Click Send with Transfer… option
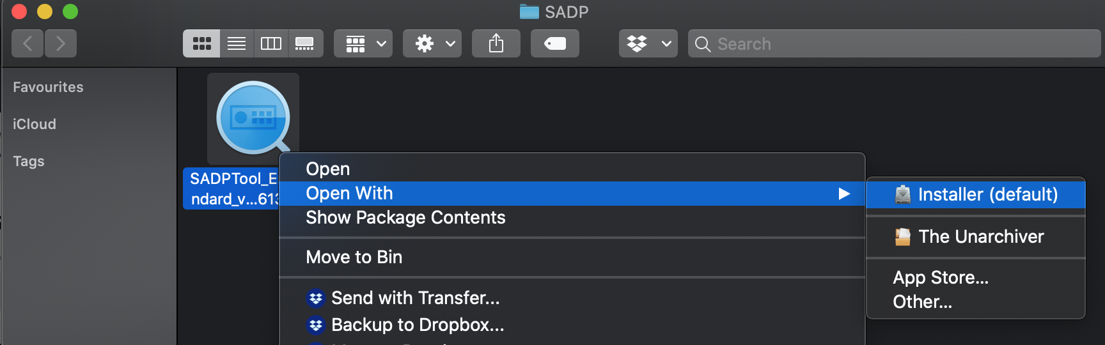The image size is (1105, 345). (x=415, y=298)
